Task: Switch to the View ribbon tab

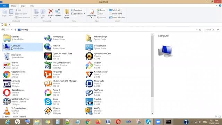Action: point(32,6)
